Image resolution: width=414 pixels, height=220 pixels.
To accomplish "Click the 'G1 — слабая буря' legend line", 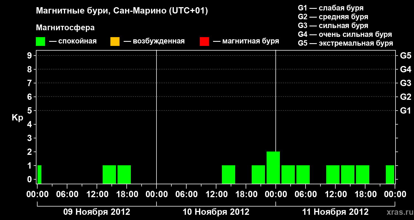I will point(331,8).
